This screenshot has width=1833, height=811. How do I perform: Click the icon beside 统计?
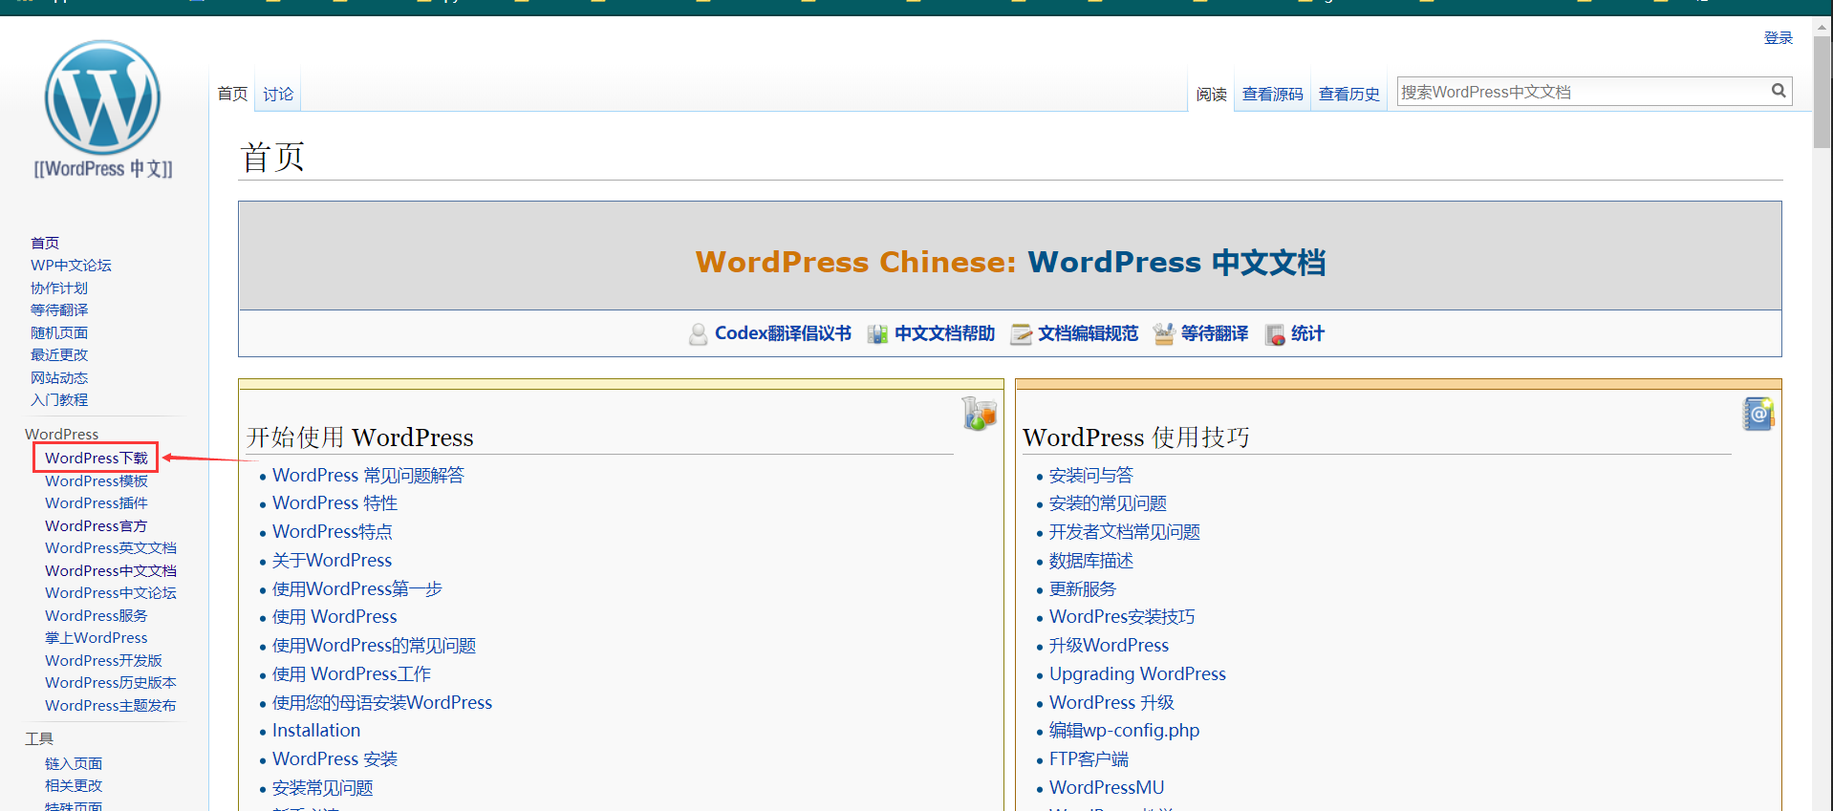pos(1275,334)
